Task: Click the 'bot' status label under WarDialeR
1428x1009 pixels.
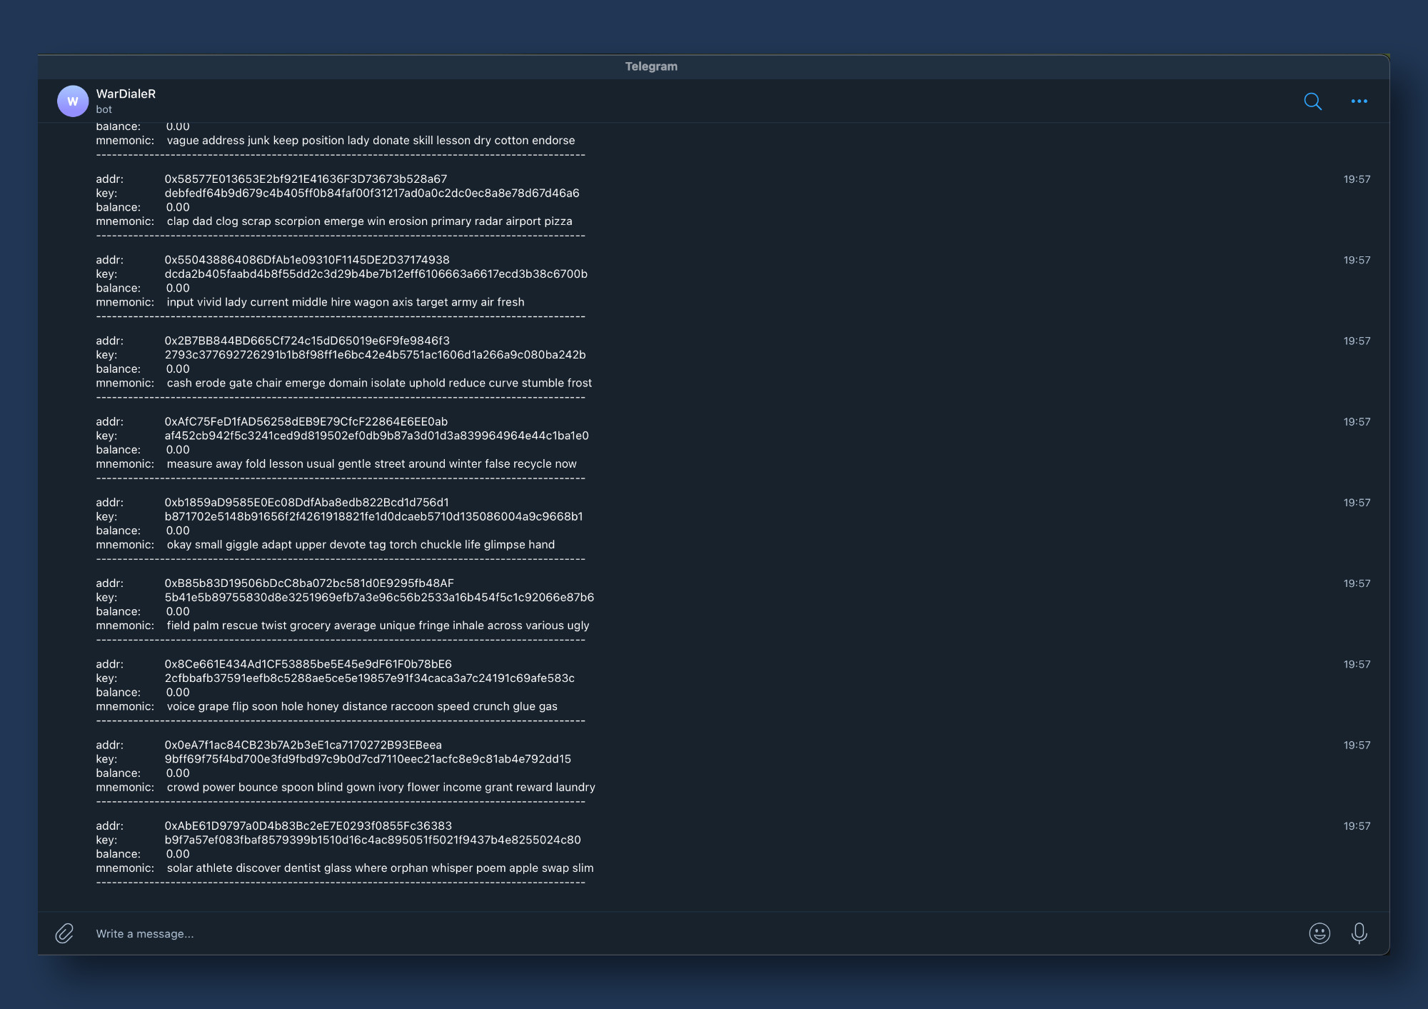Action: pos(104,109)
